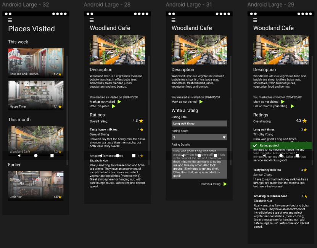The height and width of the screenshot is (248, 317).
Task: Click hamburger menu in Android Large - 28 screen
Action: pyautogui.click(x=92, y=20)
